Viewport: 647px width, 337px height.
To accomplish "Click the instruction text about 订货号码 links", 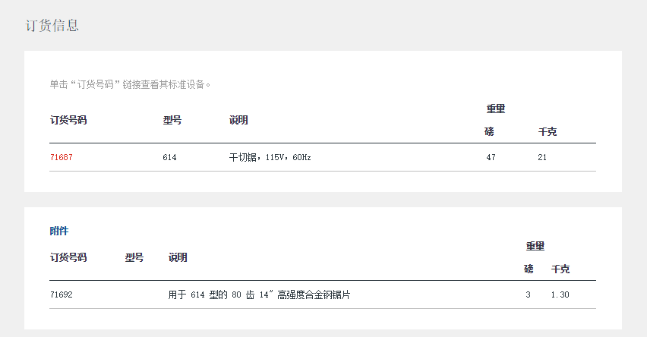I will (x=130, y=84).
